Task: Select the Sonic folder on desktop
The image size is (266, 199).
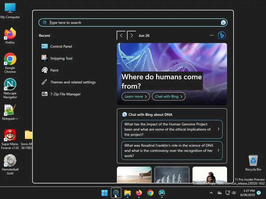Action: point(27,139)
